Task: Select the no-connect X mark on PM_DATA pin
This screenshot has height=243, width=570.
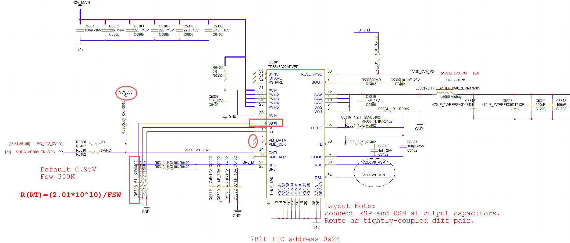Action: [x=254, y=140]
